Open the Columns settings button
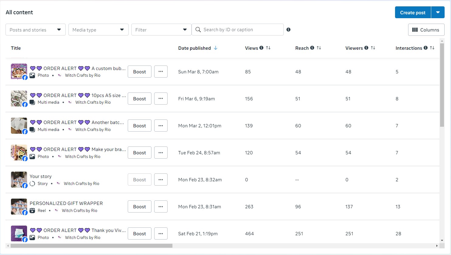Viewport: 451px width, 255px height. (426, 30)
